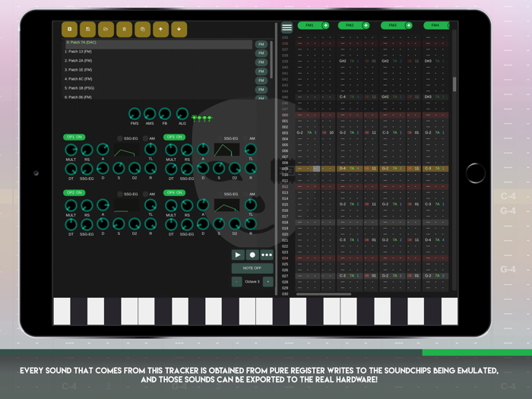Select patch '0: Patch 7A (DAC)'
532x399 pixels.
click(x=158, y=44)
